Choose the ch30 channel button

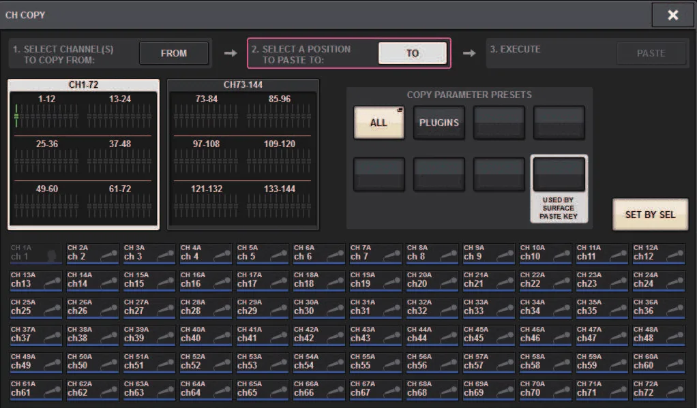pyautogui.click(x=318, y=308)
